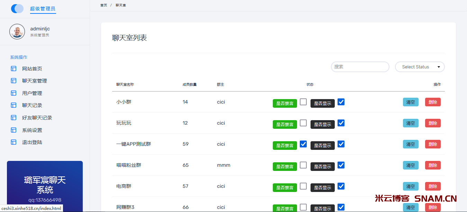Image resolution: width=467 pixels, height=212 pixels.
Task: Click the circular logo at top left
Action: click(17, 8)
